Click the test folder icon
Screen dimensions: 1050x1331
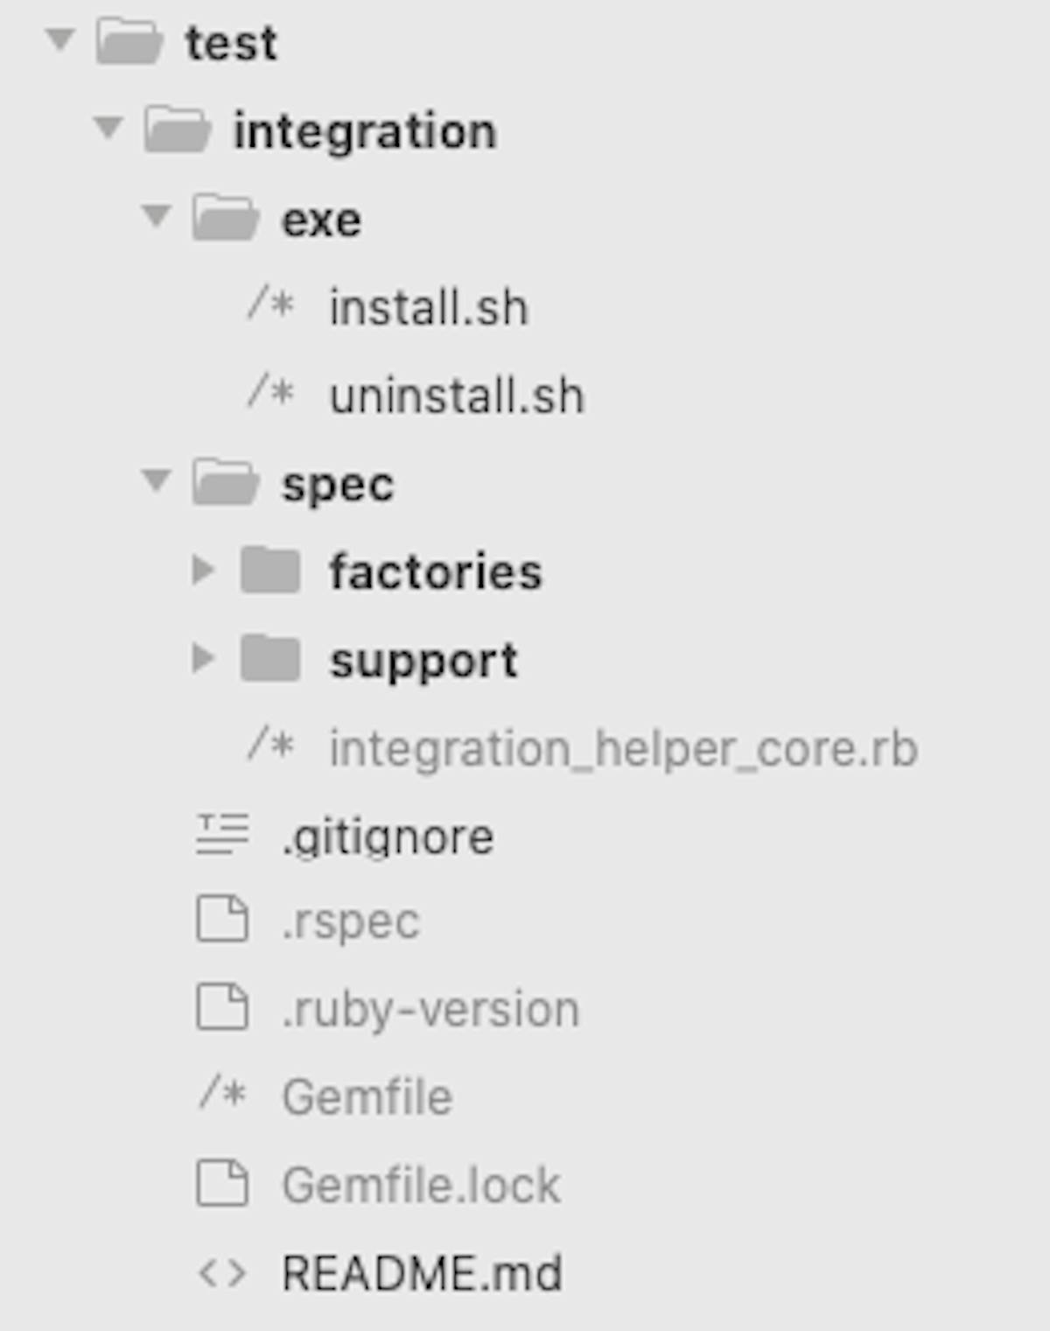129,42
